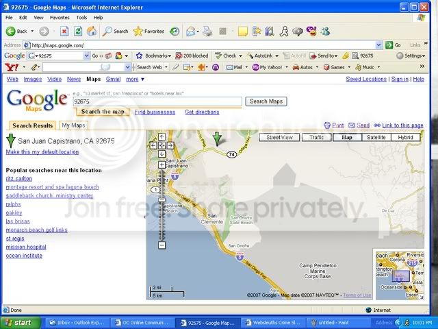Pan the map up with arrow button
Viewport: 438px width, 329px height.
tap(162, 136)
